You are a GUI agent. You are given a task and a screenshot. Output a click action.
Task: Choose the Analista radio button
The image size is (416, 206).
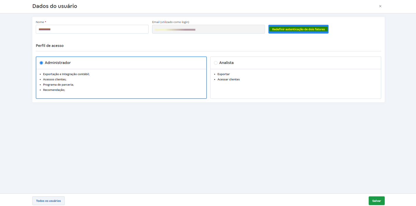(216, 63)
